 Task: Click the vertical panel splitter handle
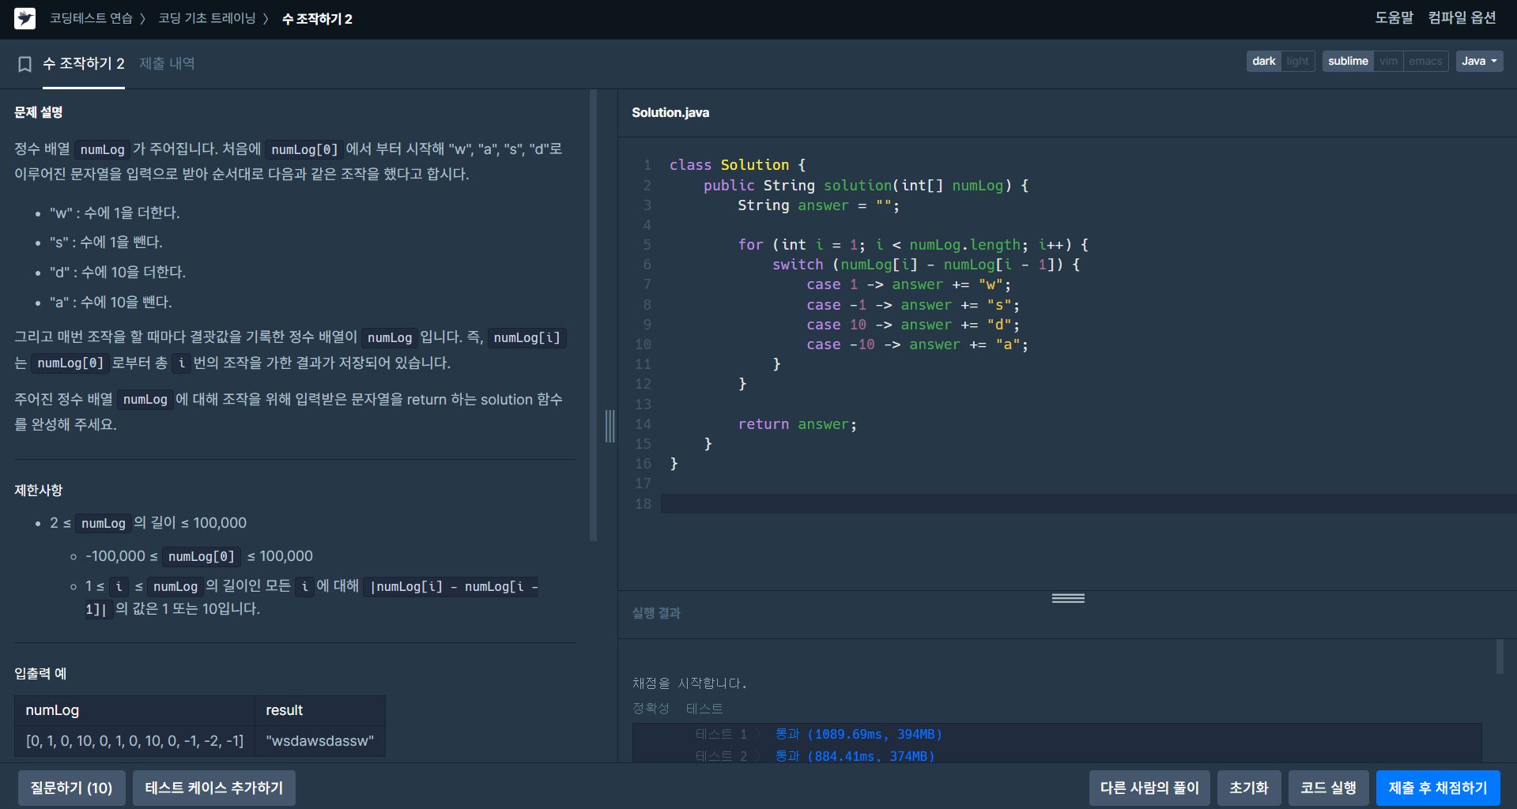[609, 426]
